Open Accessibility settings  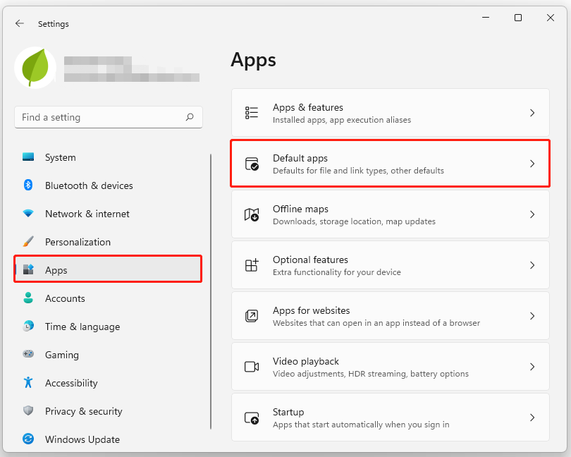(x=108, y=383)
